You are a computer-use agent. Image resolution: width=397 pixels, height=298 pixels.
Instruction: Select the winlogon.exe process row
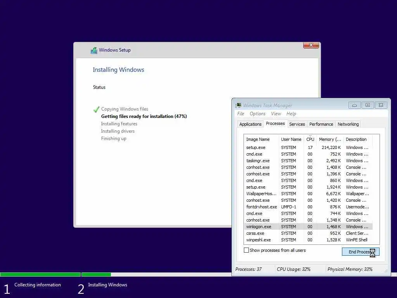coord(308,227)
